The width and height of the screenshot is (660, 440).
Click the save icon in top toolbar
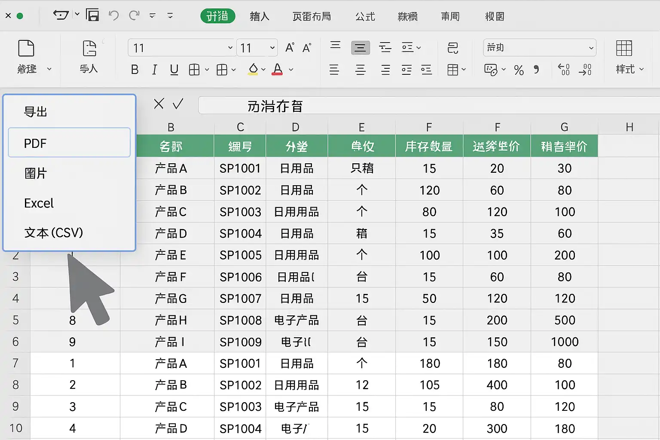coord(92,15)
